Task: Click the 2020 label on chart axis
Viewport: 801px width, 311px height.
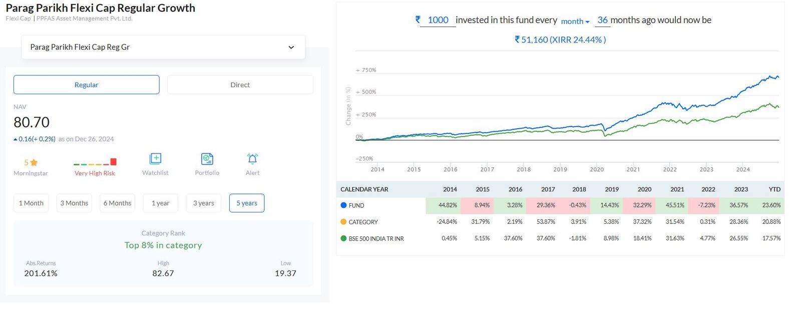Action: [597, 169]
